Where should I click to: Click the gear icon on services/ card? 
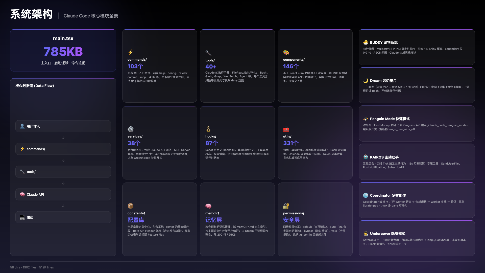pos(130,129)
